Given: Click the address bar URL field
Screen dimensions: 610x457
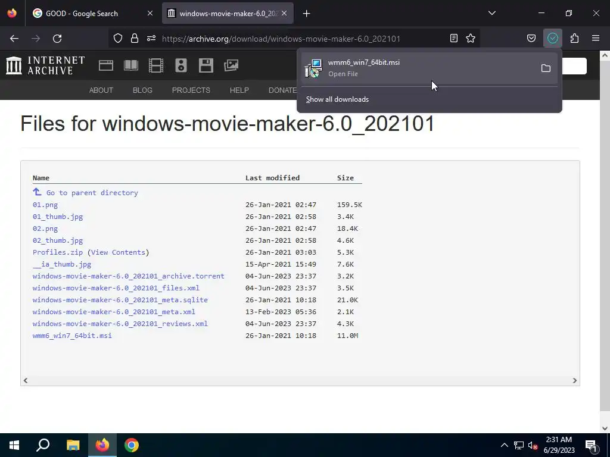Looking at the screenshot, I should (x=281, y=39).
